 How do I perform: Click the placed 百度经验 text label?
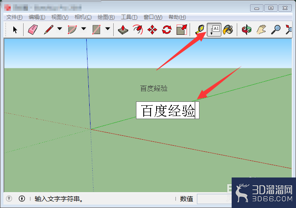pyautogui.click(x=154, y=88)
